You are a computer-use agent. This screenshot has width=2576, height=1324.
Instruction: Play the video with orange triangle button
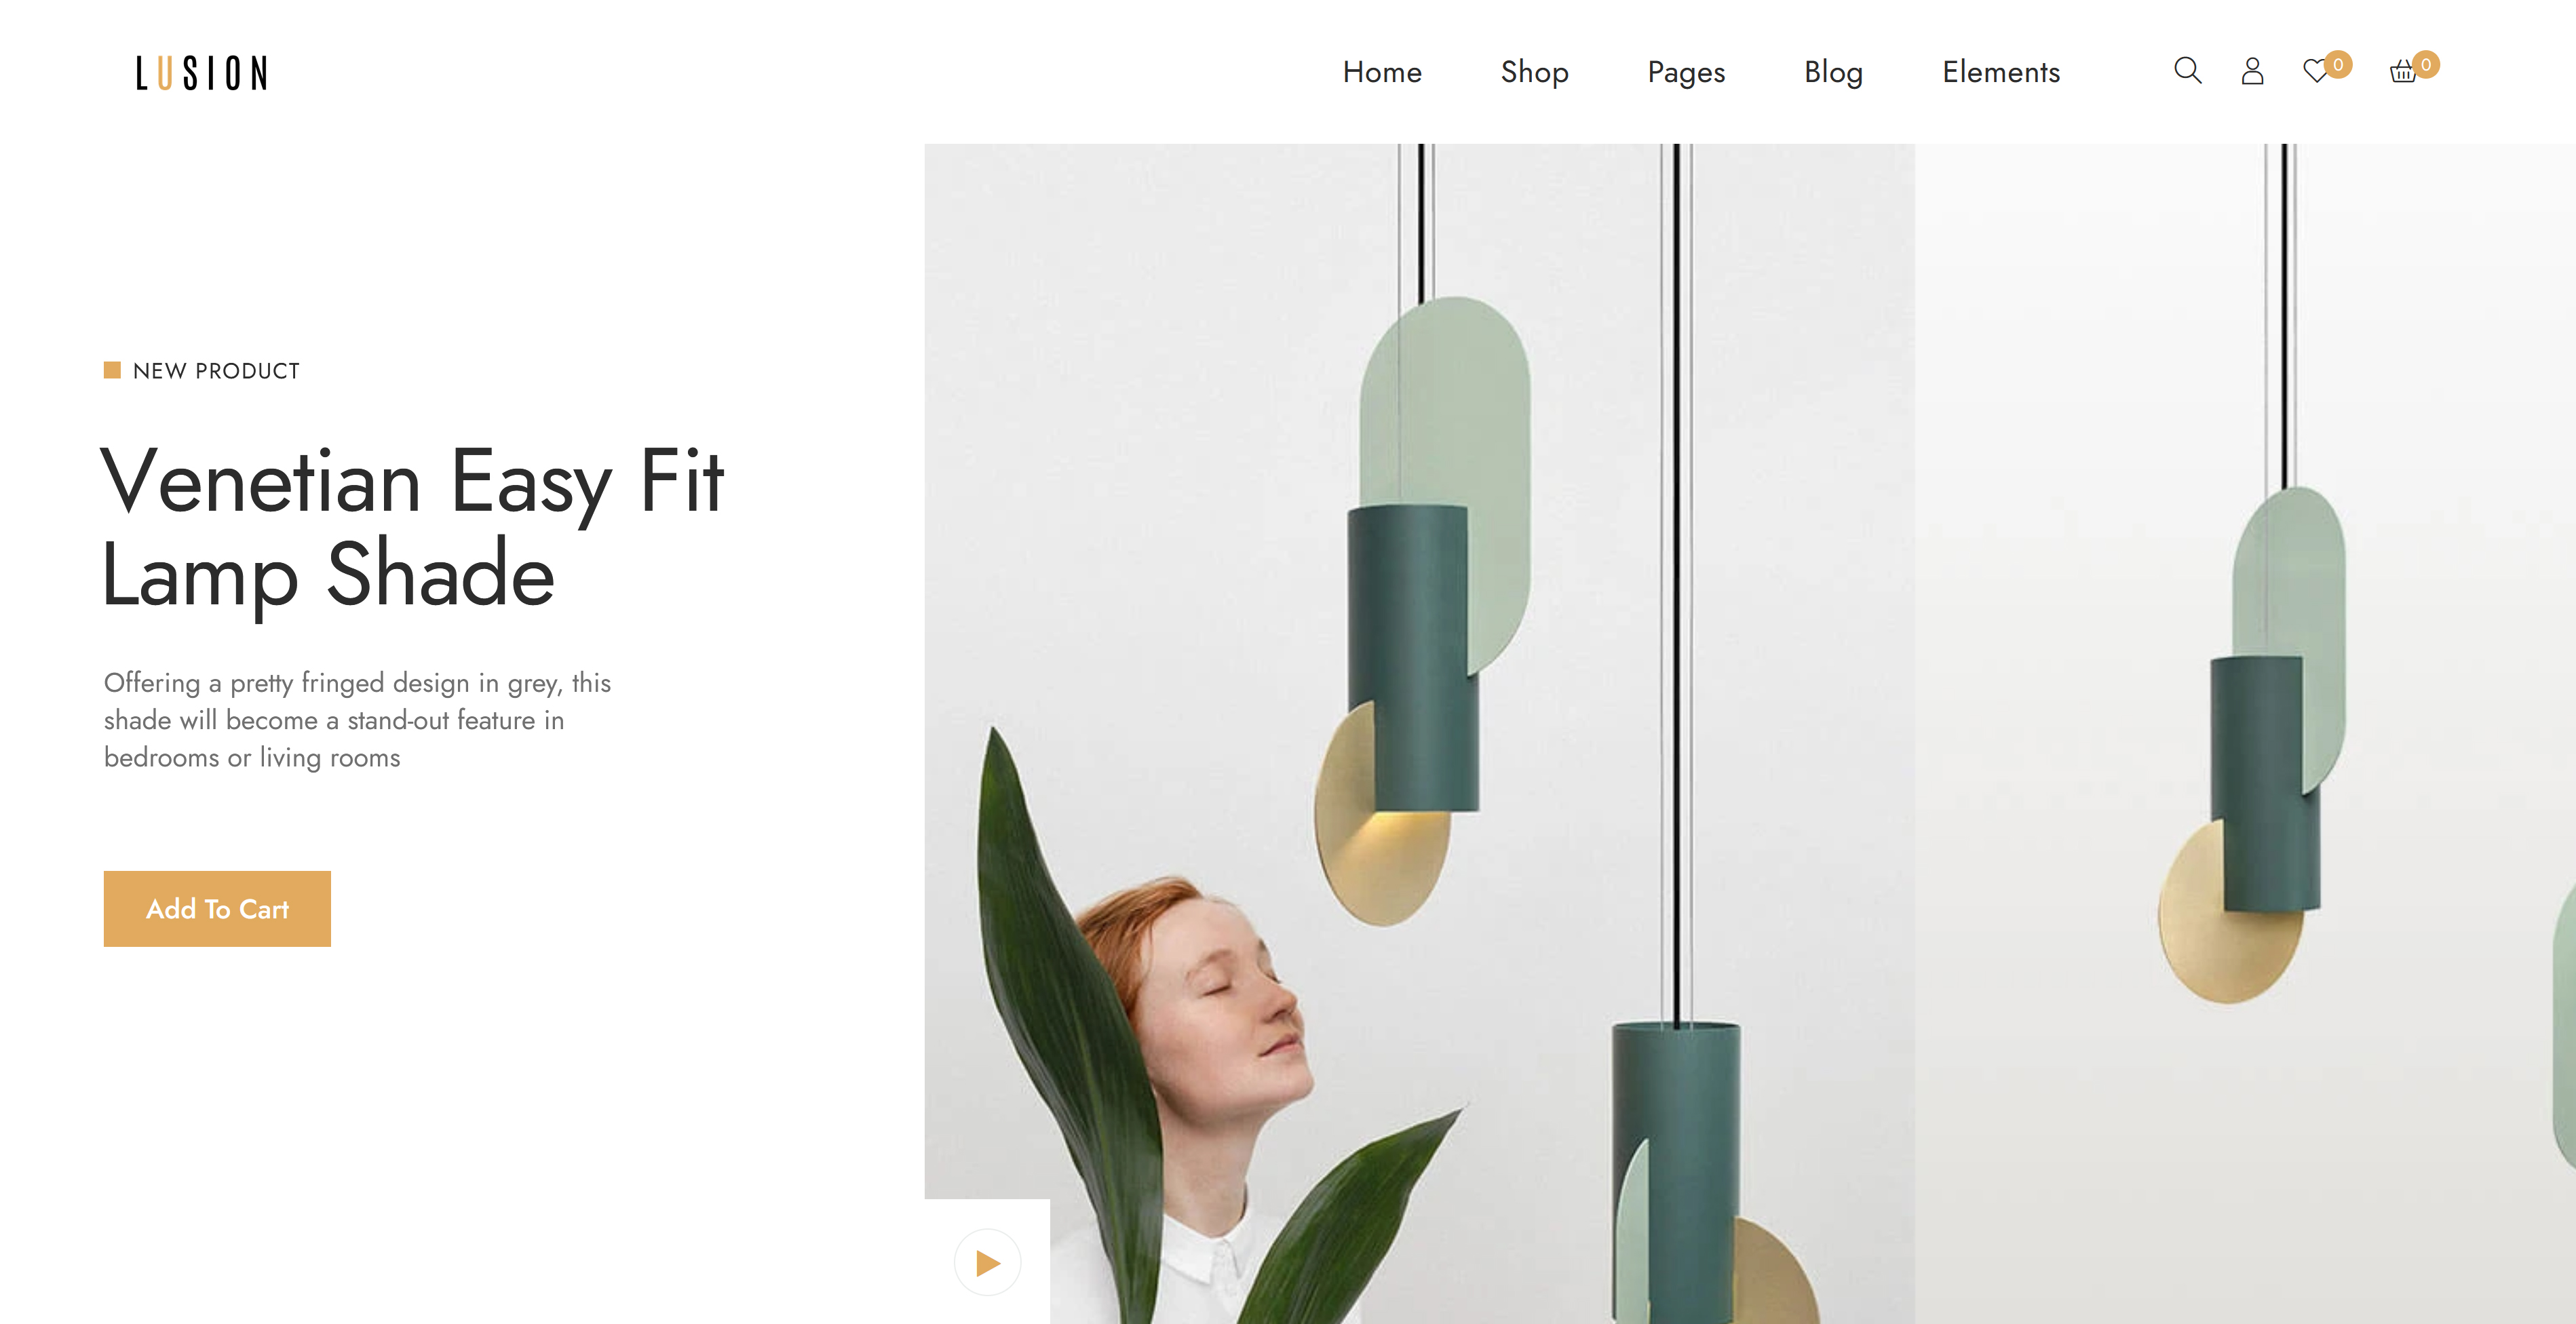tap(987, 1262)
